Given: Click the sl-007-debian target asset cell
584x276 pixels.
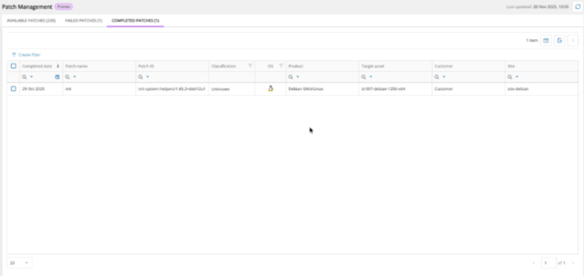Looking at the screenshot, I should [383, 89].
